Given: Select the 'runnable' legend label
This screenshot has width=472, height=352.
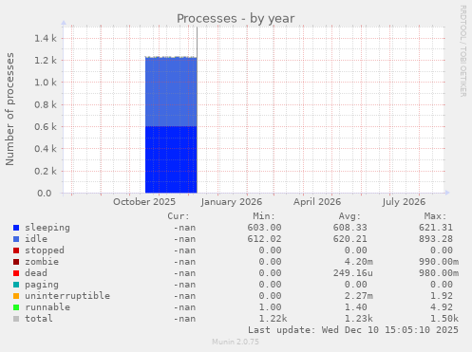Looking at the screenshot, I should [x=47, y=307].
